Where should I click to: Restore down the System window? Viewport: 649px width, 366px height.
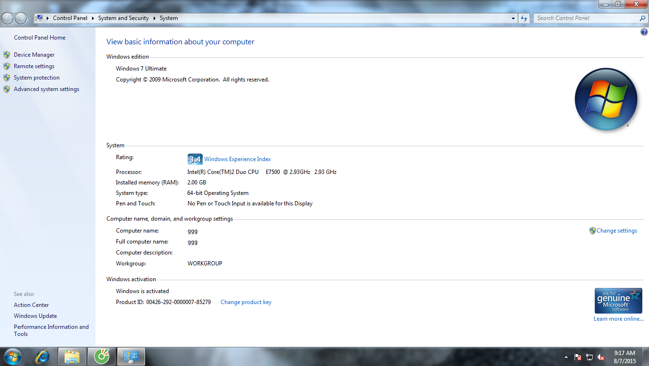tap(618, 4)
